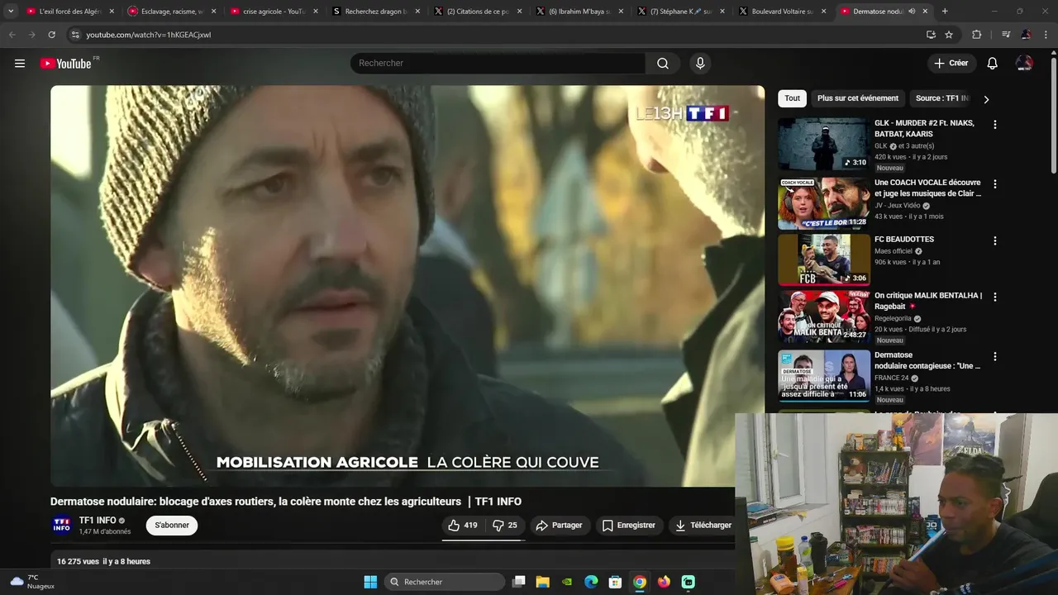Open On critique MALIK BENTALHA thumbnail
The image size is (1058, 595).
click(824, 317)
